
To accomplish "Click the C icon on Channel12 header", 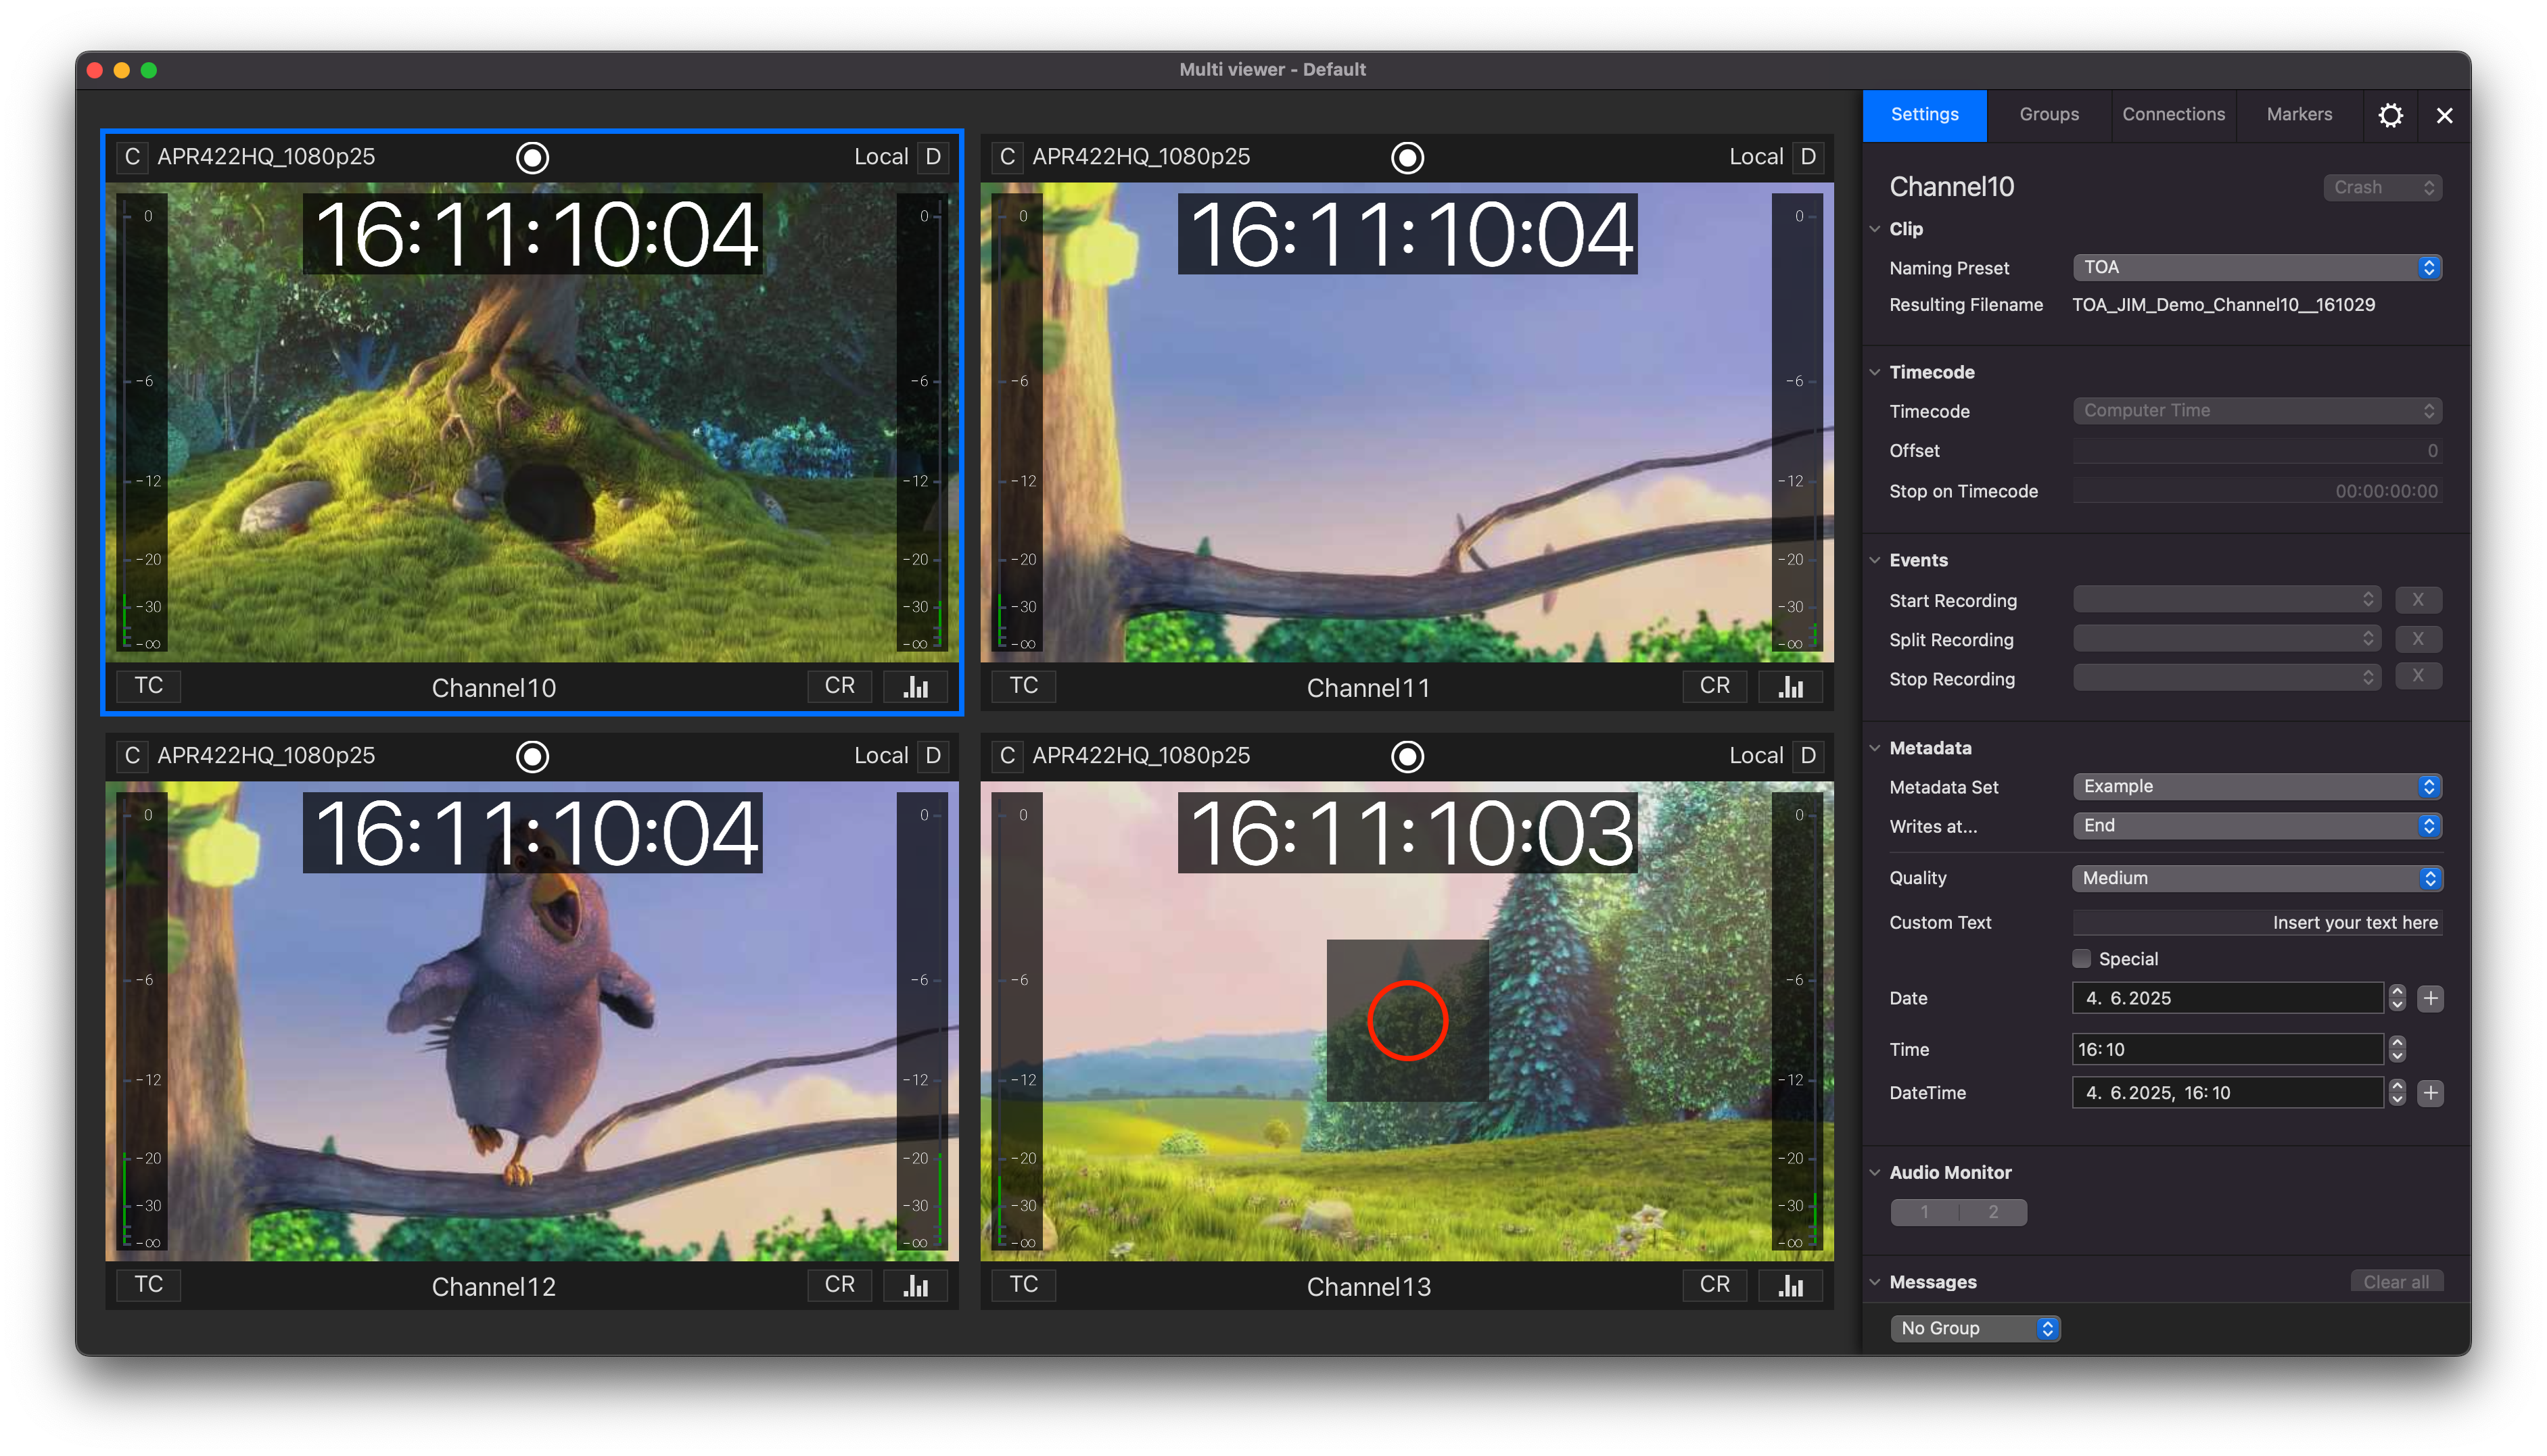I will (x=132, y=756).
